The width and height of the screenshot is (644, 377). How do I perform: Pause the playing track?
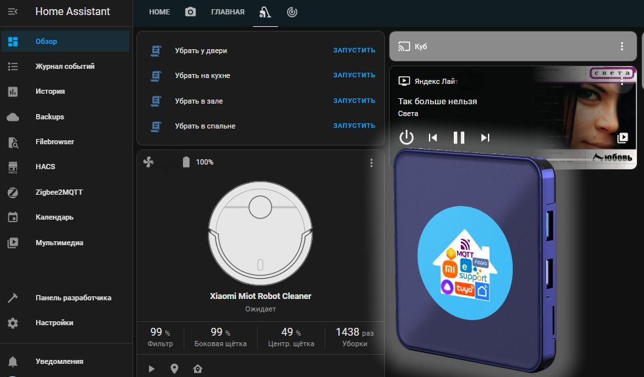coord(459,138)
